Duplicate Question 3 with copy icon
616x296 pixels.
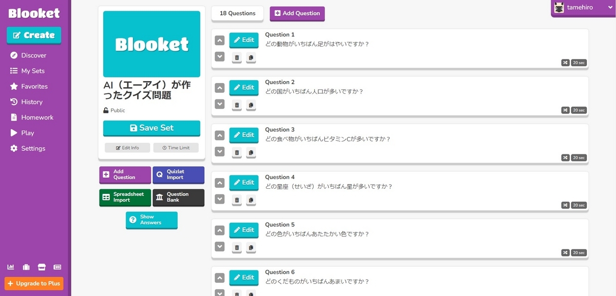coord(251,152)
